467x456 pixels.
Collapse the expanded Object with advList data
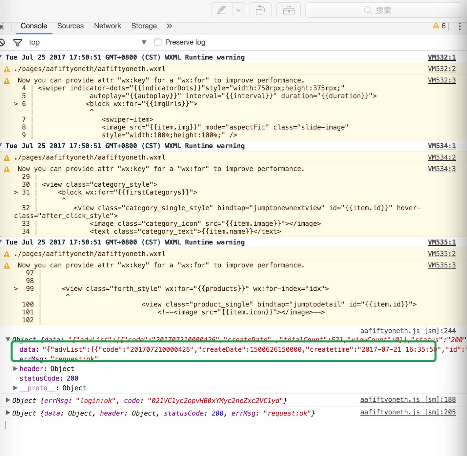[8, 339]
